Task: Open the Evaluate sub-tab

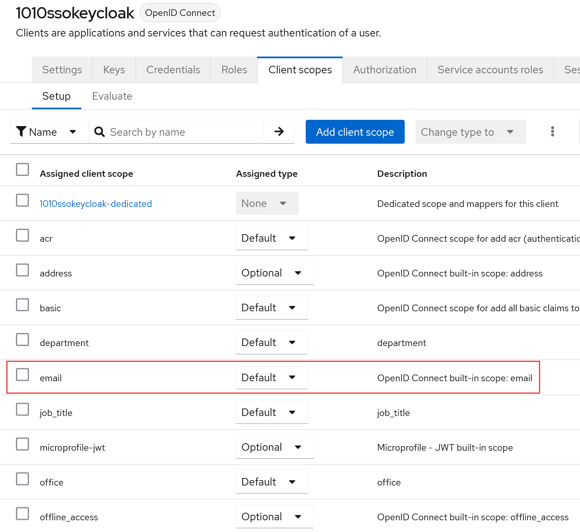Action: tap(112, 96)
